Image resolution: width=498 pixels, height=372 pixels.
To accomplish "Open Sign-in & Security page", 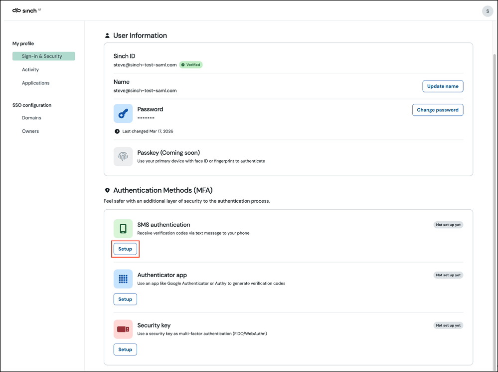I will [x=43, y=56].
